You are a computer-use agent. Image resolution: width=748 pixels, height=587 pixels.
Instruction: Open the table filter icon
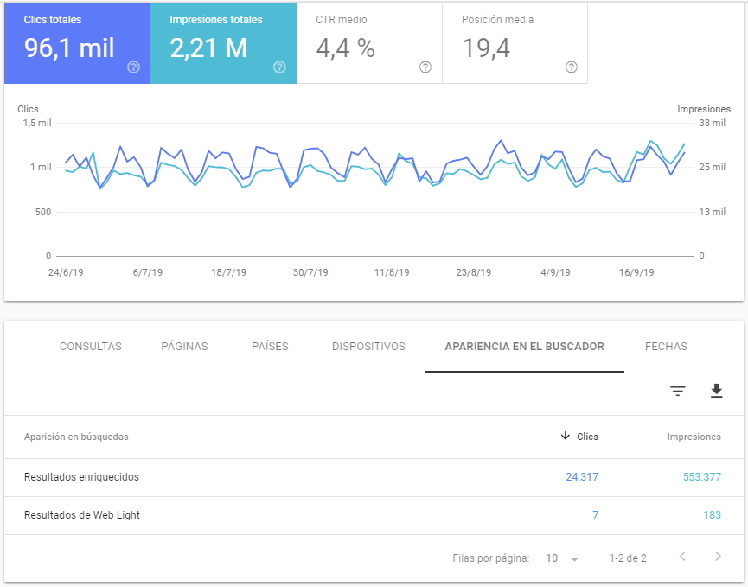click(x=678, y=392)
